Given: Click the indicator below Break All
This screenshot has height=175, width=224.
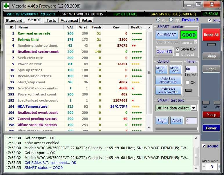Looking at the screenshot, I should coord(212,45).
